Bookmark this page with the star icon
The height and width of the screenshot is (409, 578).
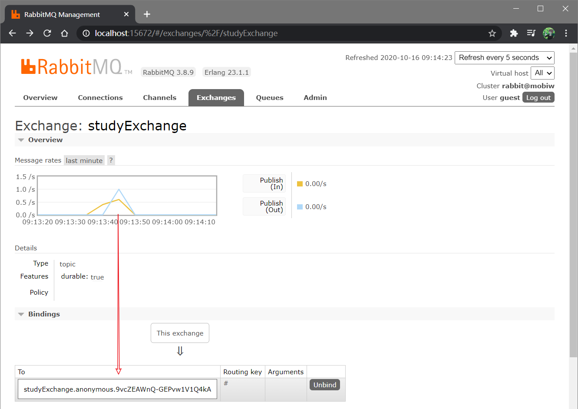point(492,33)
